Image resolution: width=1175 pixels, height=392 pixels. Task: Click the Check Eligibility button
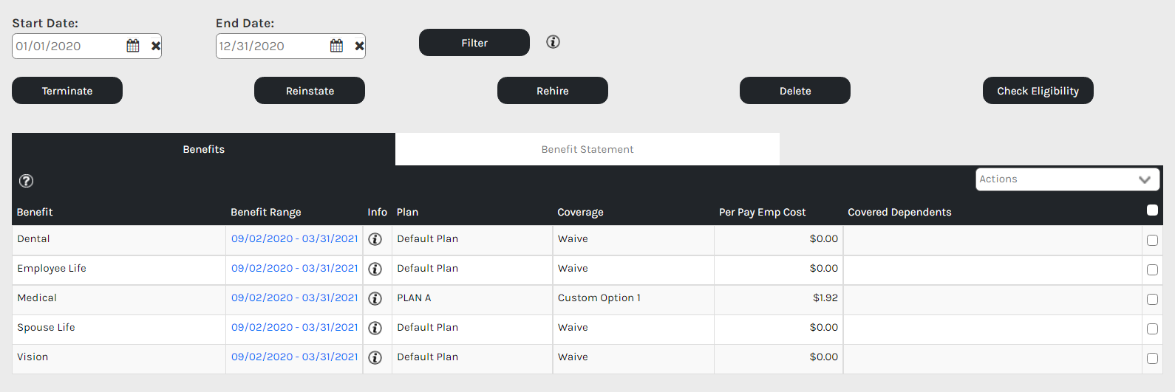tap(1038, 91)
